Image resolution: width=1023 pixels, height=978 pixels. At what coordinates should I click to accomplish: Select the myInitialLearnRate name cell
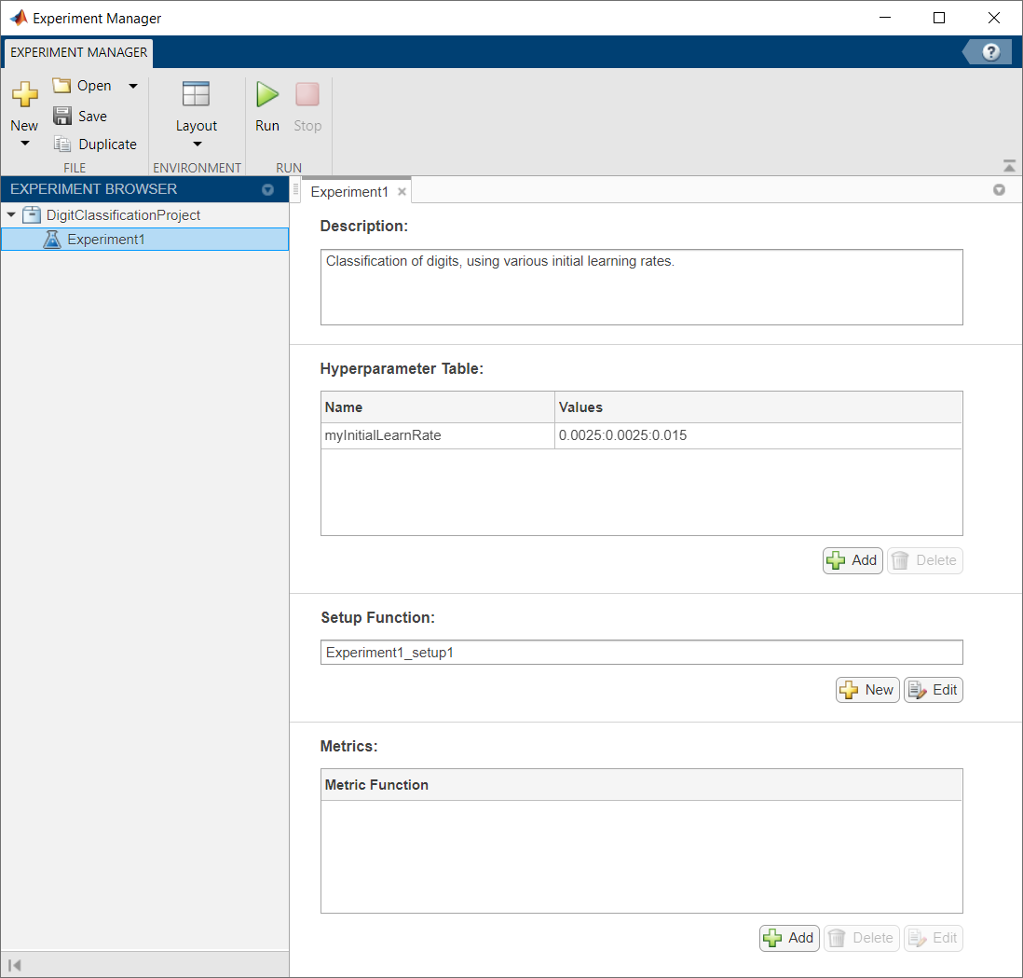point(438,435)
